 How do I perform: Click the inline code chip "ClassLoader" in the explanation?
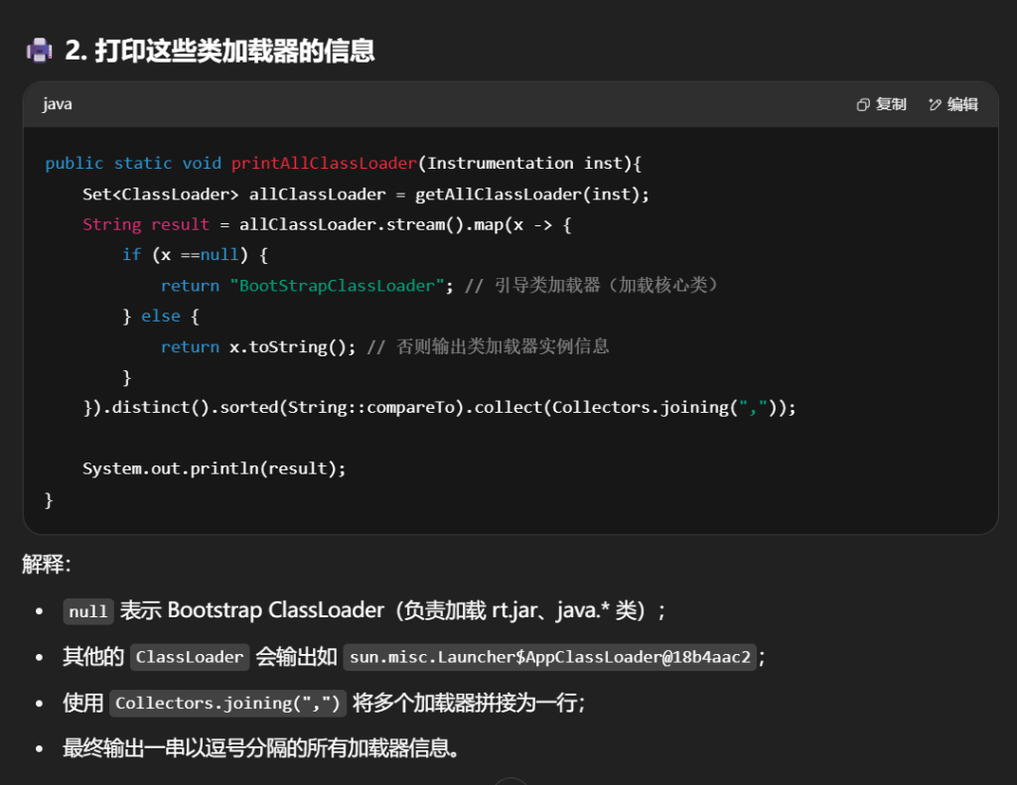[190, 657]
